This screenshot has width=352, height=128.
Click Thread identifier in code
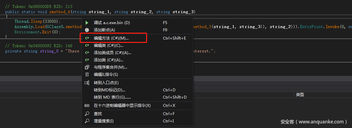(21, 21)
